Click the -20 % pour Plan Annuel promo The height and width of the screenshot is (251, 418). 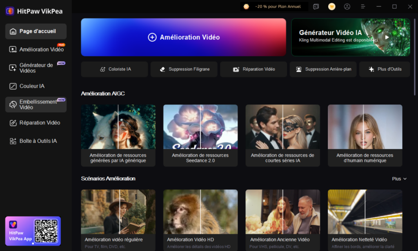(274, 7)
